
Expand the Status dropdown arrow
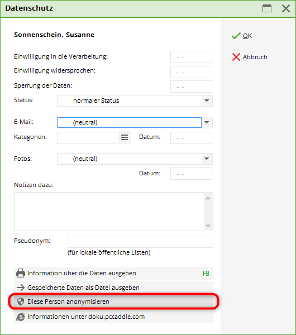[207, 100]
